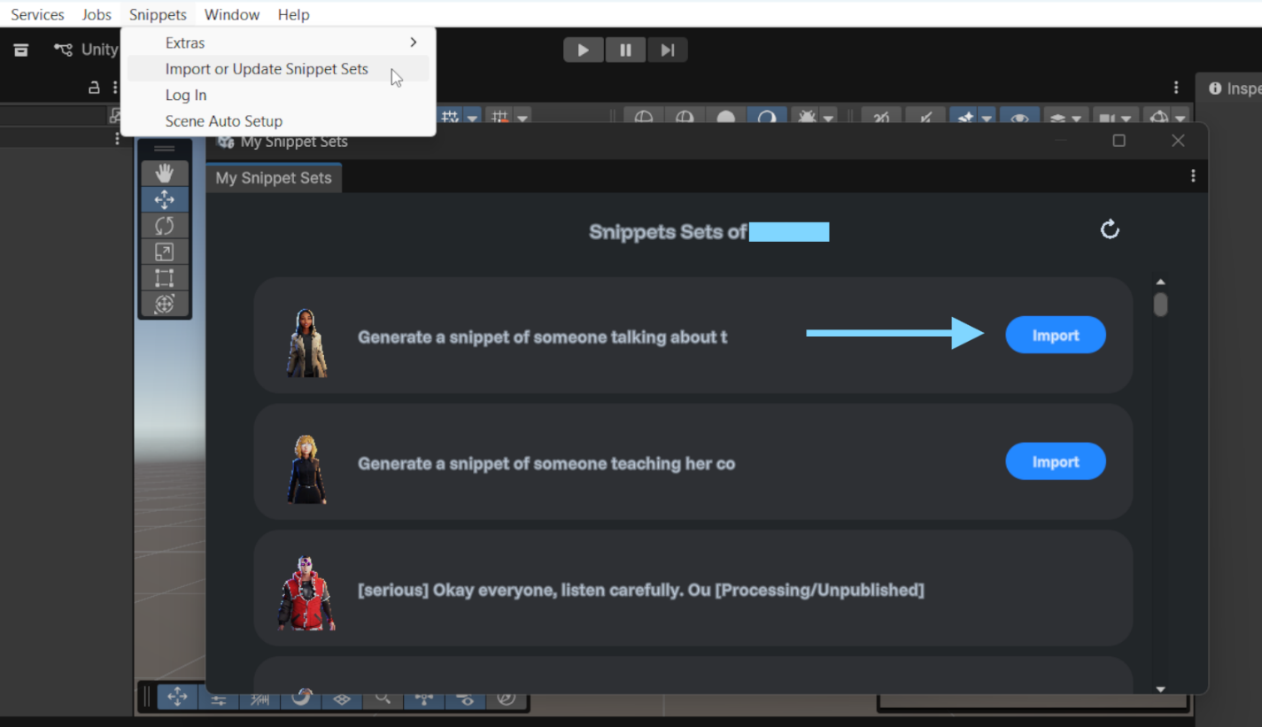The height and width of the screenshot is (727, 1262).
Task: Open the My Snippet Sets window kebab menu
Action: click(x=1193, y=176)
